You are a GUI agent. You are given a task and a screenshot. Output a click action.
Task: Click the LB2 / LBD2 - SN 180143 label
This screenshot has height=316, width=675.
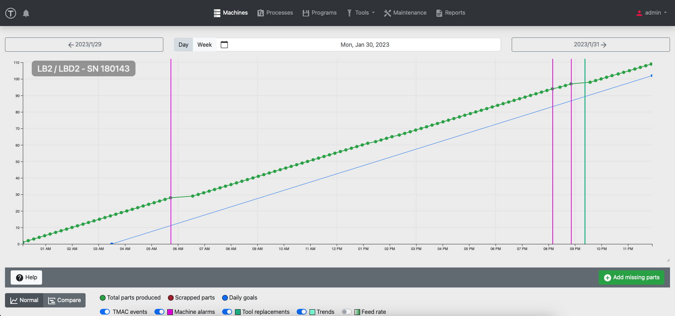pyautogui.click(x=83, y=68)
